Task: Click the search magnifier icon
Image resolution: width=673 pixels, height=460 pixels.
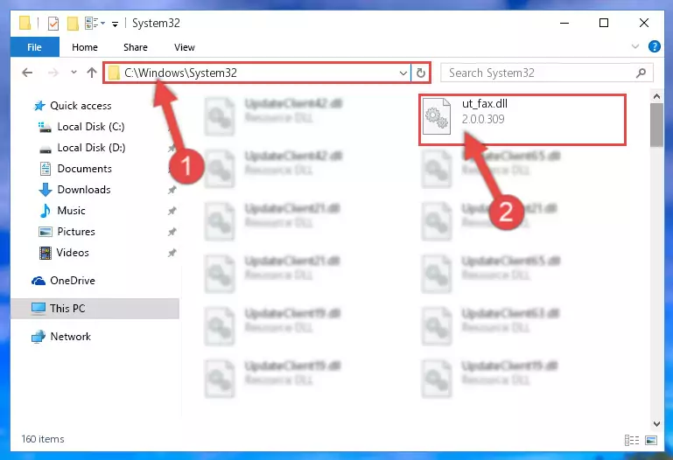Action: click(x=641, y=73)
